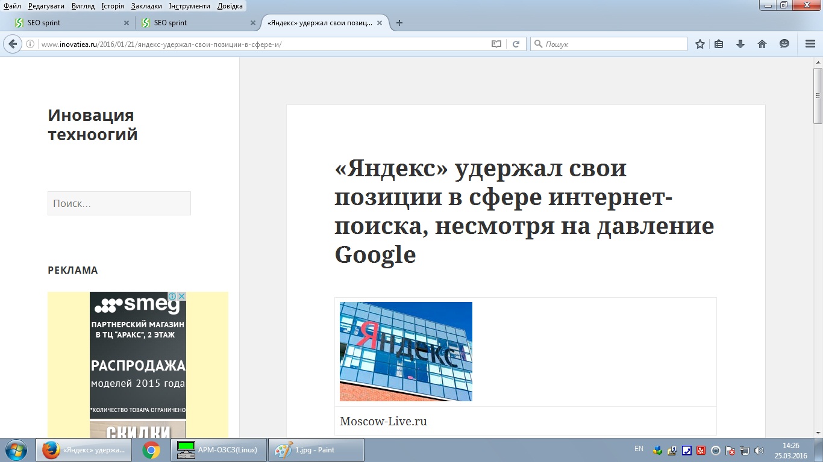Reload the current page
The width and height of the screenshot is (823, 462).
[516, 44]
